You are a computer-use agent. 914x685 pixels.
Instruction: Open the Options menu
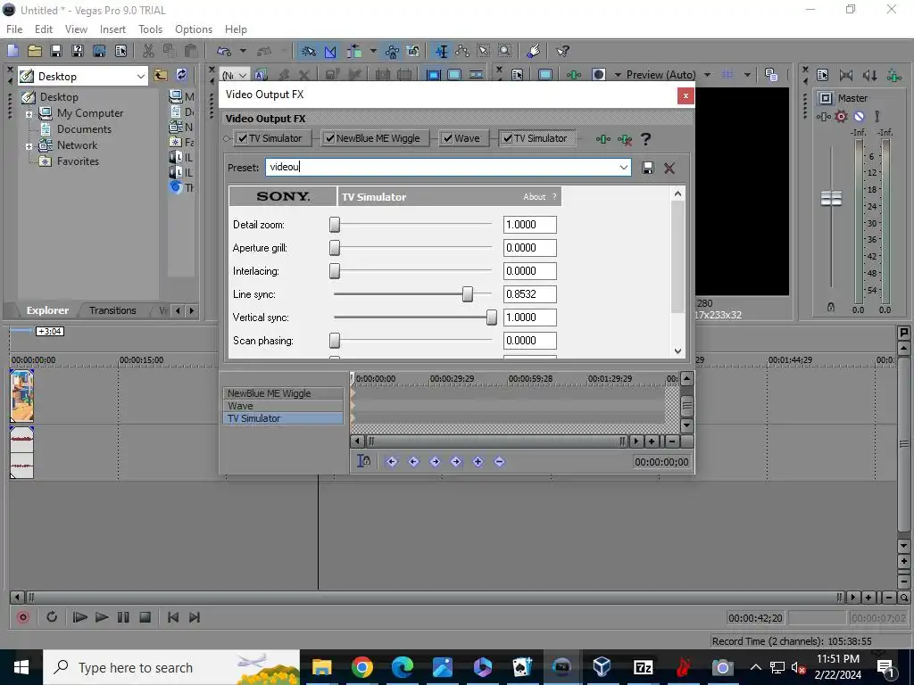click(194, 29)
